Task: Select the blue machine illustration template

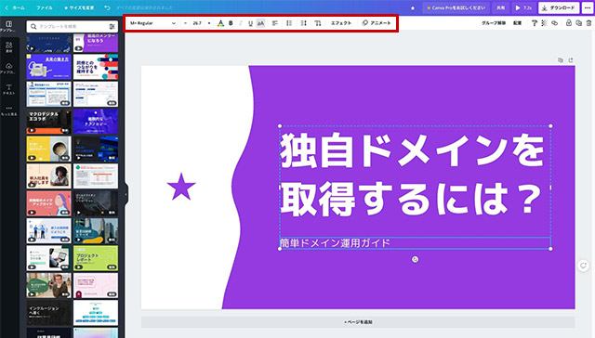Action: (49, 67)
